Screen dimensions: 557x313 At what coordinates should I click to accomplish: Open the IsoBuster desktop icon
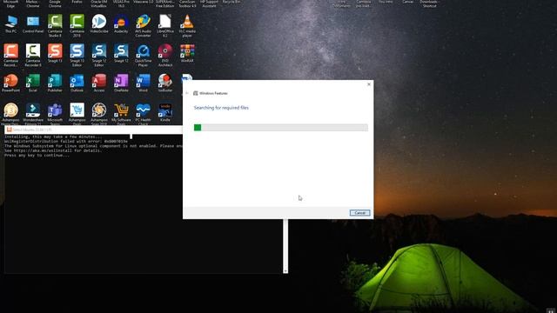tap(164, 83)
